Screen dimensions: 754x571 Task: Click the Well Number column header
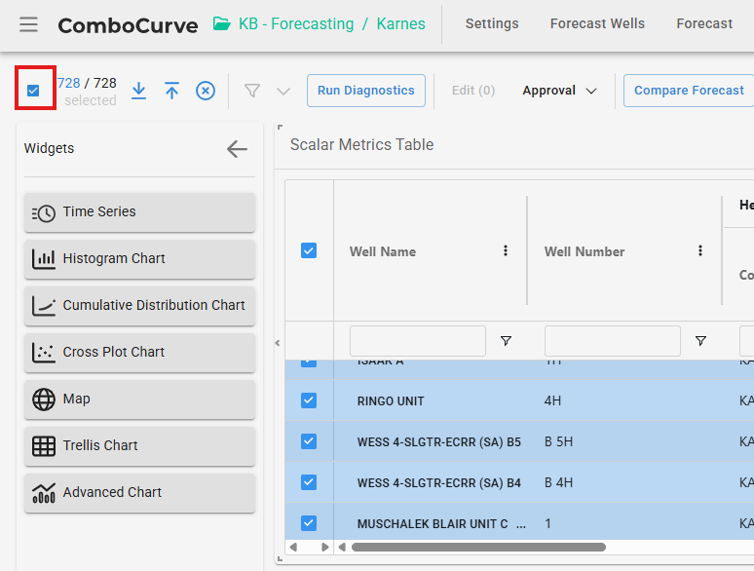pos(584,251)
